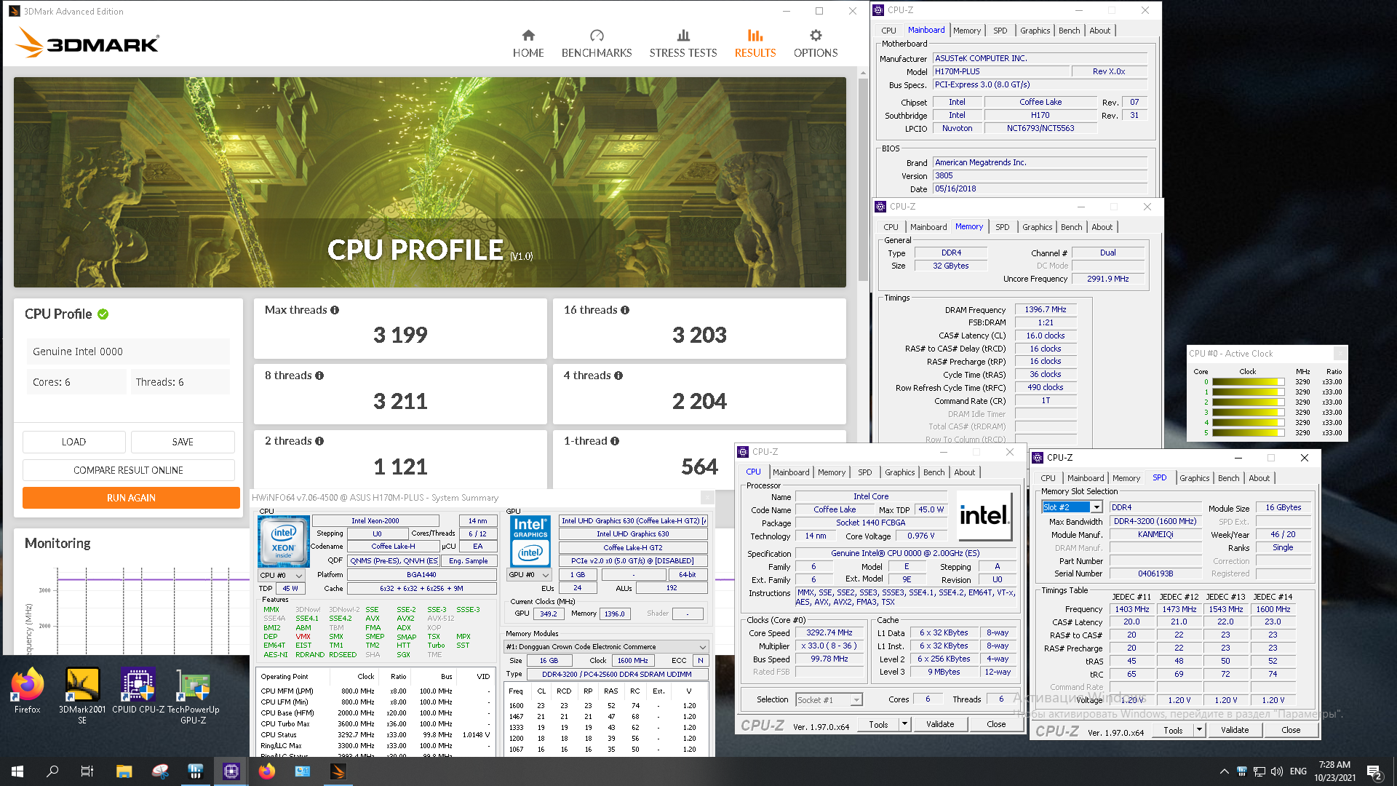Viewport: 1397px width, 786px height.
Task: Open Snipping Tool from the taskbar
Action: coord(160,771)
